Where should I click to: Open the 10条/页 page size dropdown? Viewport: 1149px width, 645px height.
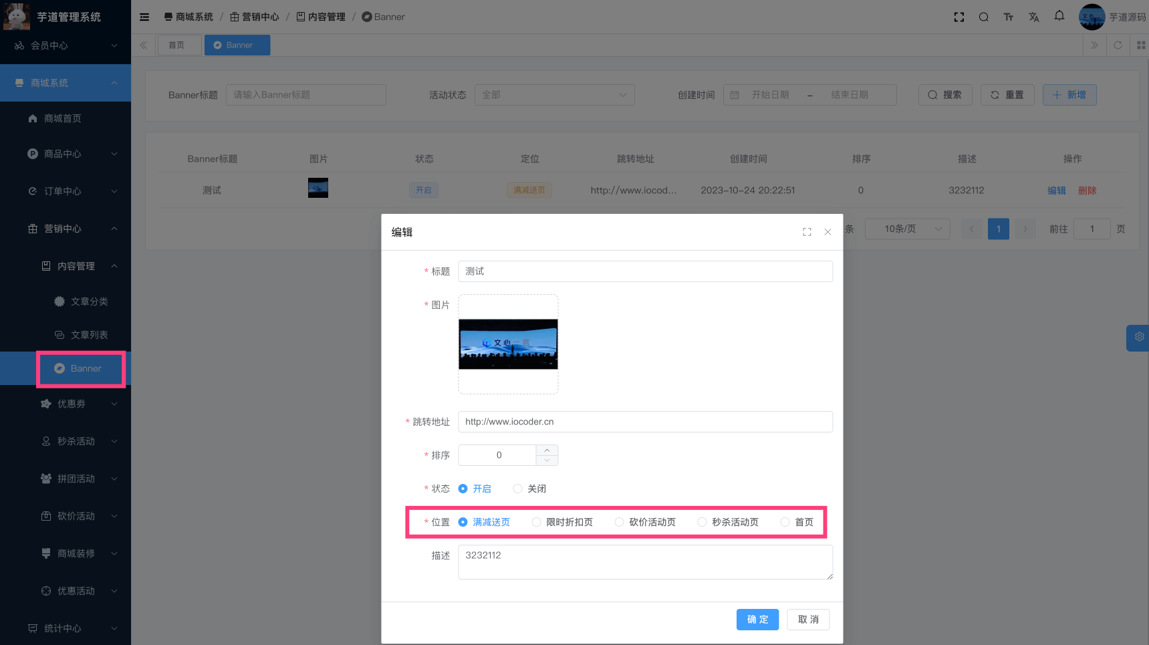tap(907, 229)
